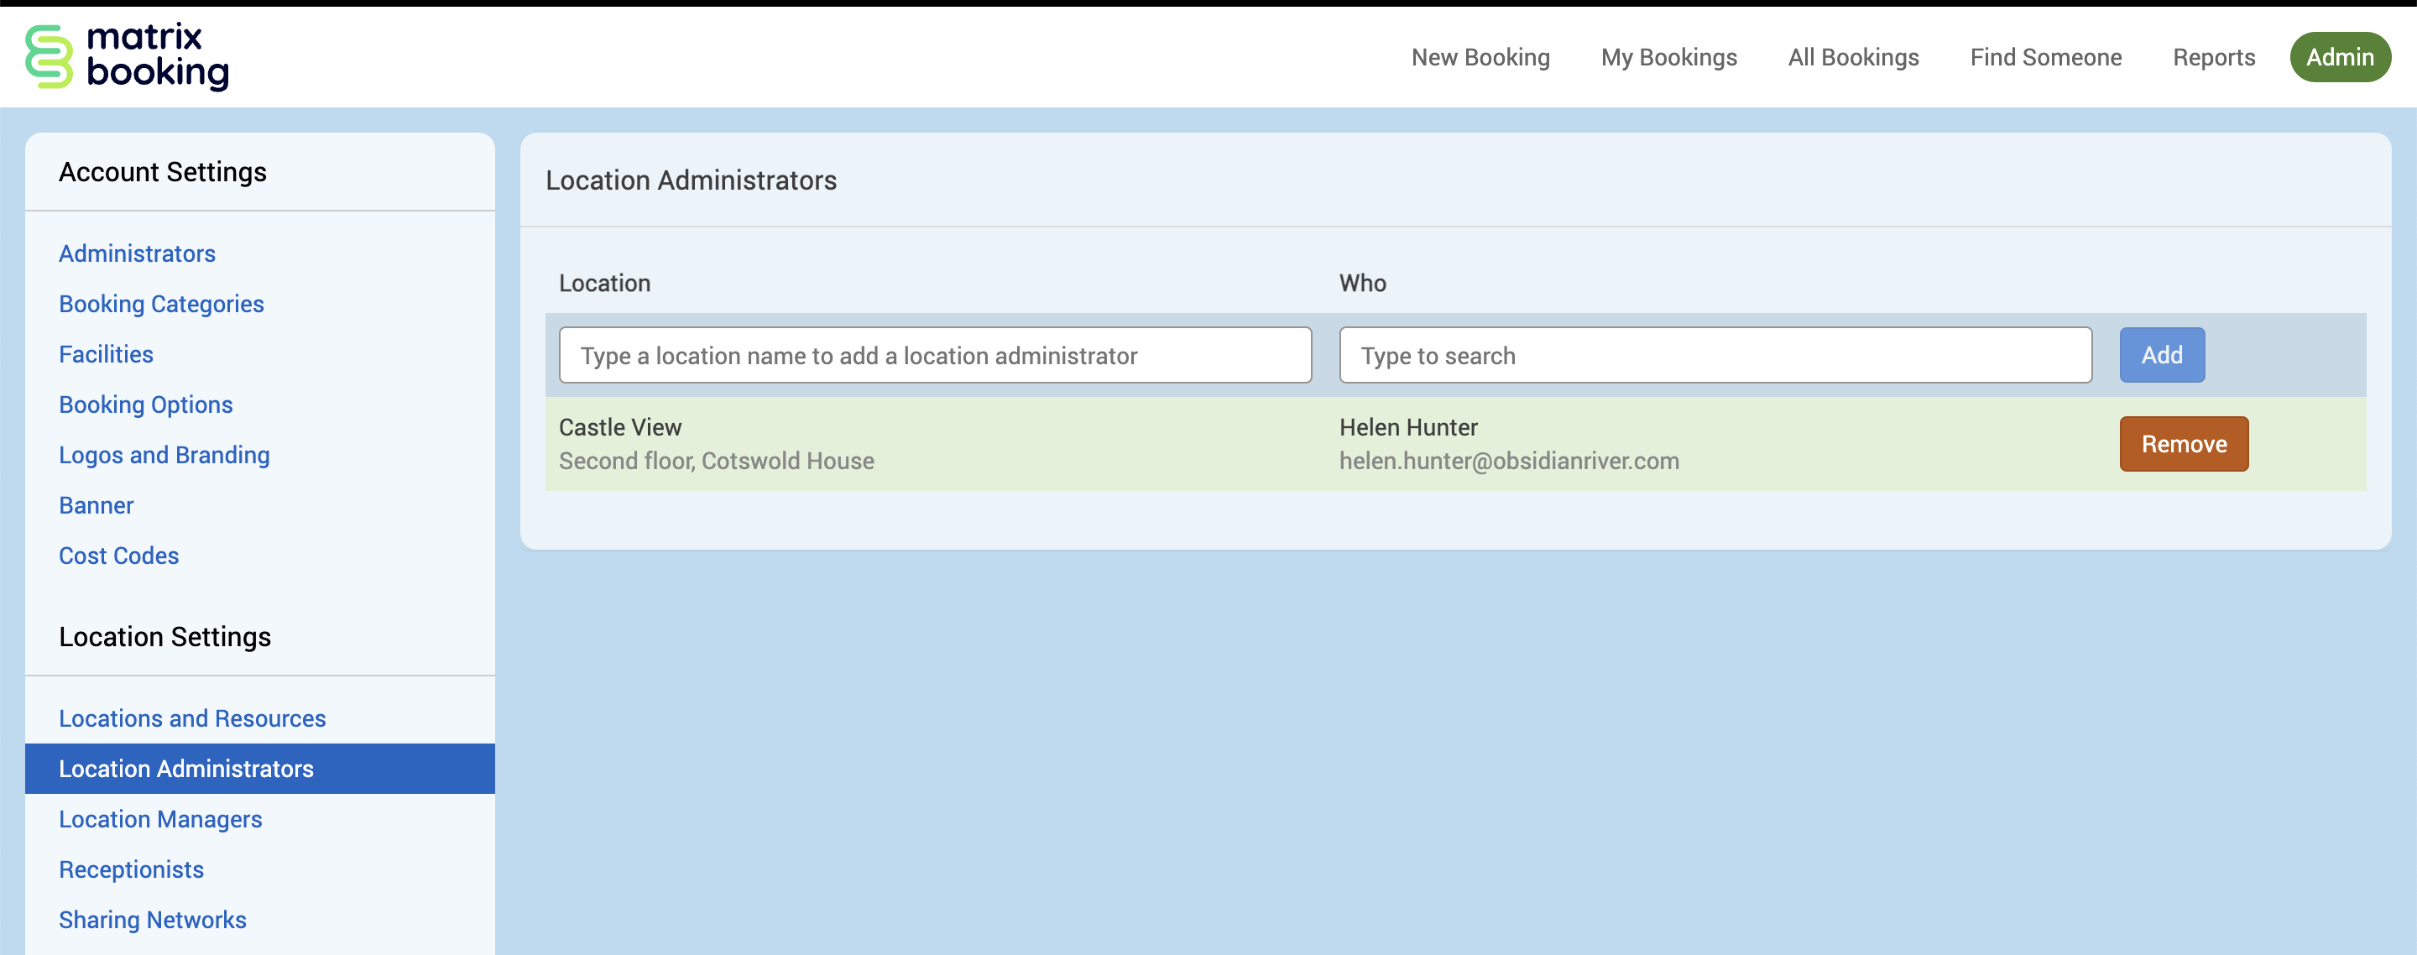Go to My Bookings
This screenshot has height=955, width=2417.
click(1668, 57)
